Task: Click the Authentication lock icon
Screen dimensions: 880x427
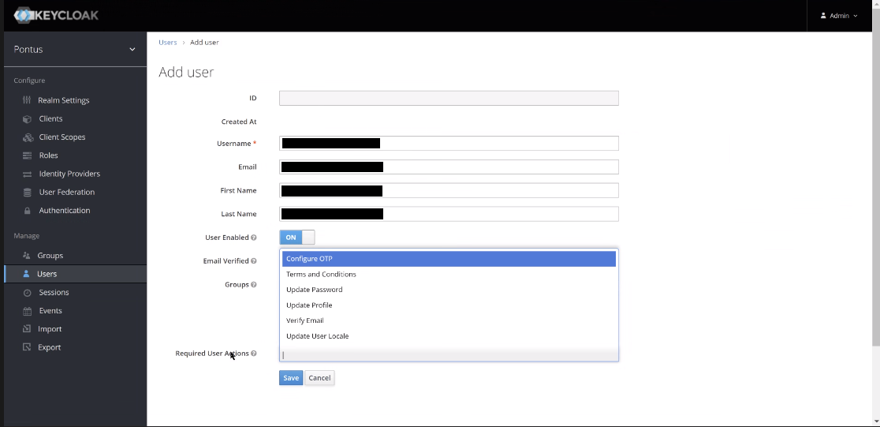Action: point(27,210)
